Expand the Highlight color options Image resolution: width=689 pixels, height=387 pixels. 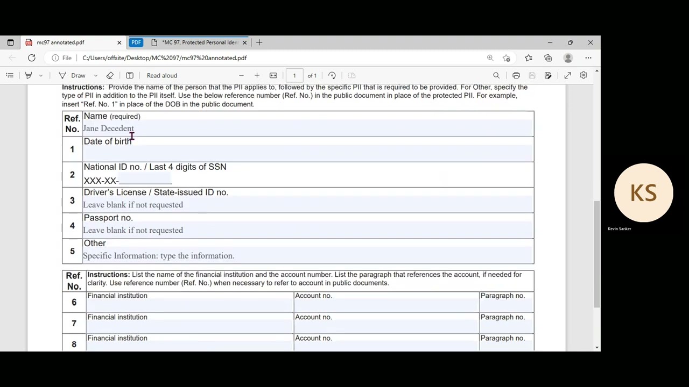point(40,76)
